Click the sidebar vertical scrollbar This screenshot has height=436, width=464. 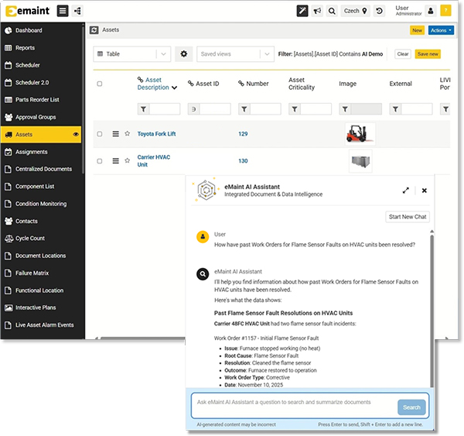(84, 99)
